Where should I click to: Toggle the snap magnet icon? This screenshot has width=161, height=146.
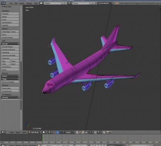(95, 132)
